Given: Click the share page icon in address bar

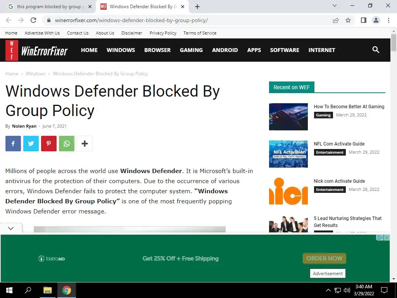Looking at the screenshot, I should click(336, 20).
